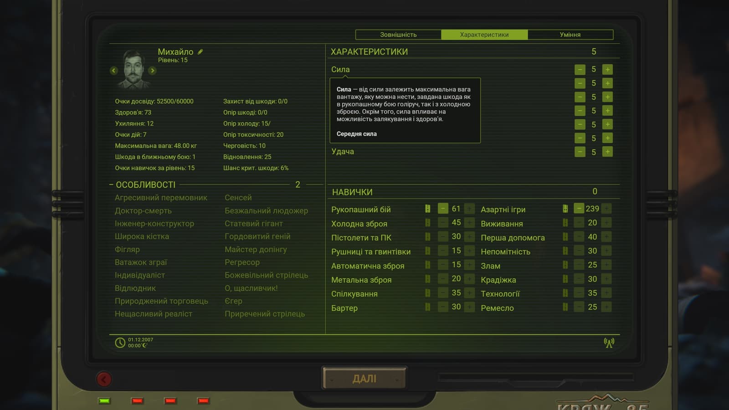Decrease Бартер skill with minus
Screen dimensions: 729x410
443,307
